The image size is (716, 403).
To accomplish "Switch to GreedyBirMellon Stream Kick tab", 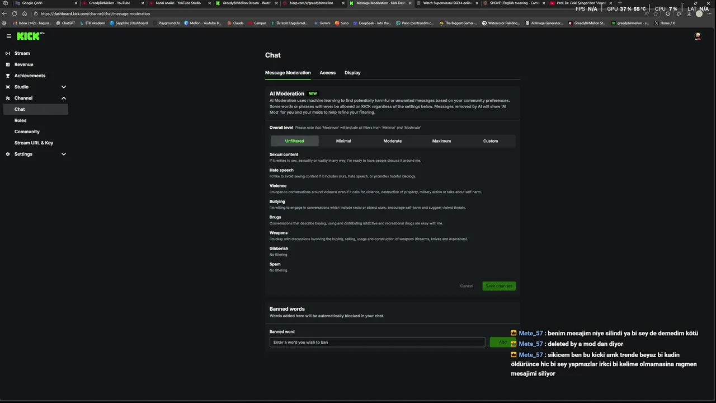I will coord(246,3).
